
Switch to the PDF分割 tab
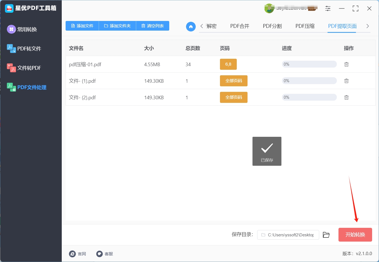[x=272, y=26]
